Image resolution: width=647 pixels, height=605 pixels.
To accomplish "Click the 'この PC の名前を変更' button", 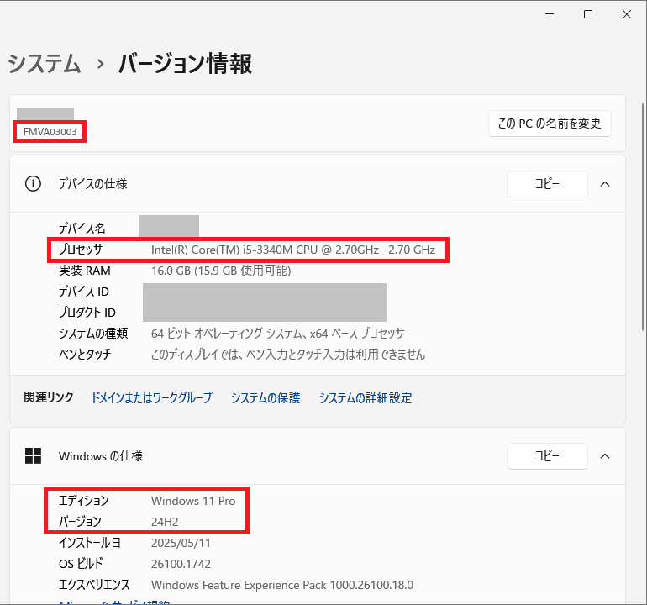I will [x=550, y=124].
